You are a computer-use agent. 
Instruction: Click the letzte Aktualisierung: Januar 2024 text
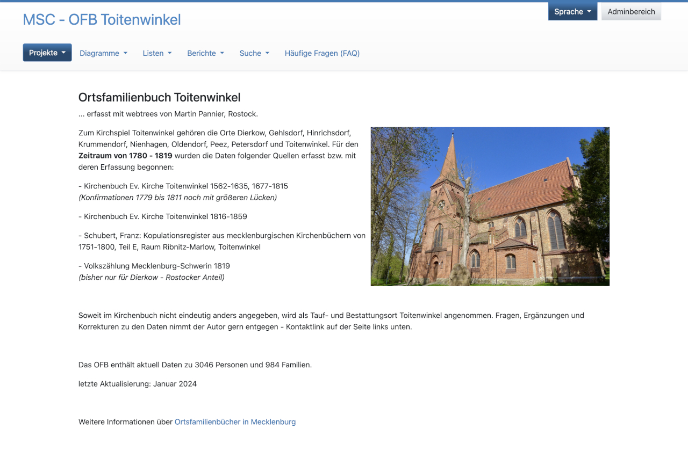pos(138,384)
